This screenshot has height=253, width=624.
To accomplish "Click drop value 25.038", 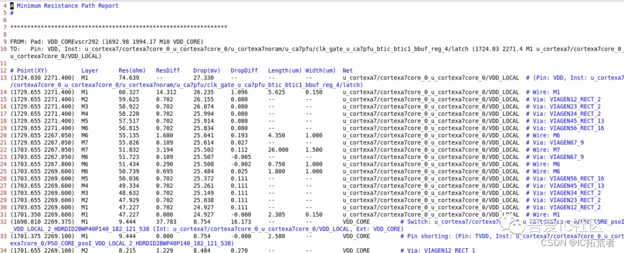I will coord(204,200).
